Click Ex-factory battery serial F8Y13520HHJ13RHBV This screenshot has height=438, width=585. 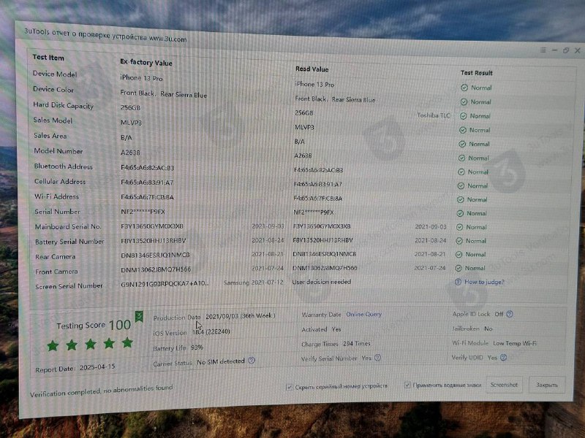[153, 241]
